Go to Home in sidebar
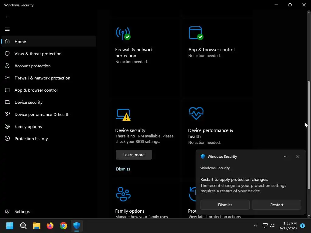 click(x=49, y=41)
